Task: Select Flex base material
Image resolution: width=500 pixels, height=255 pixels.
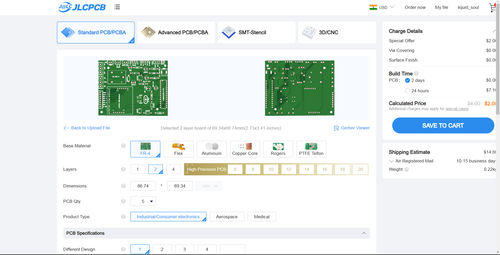Action: tap(179, 149)
